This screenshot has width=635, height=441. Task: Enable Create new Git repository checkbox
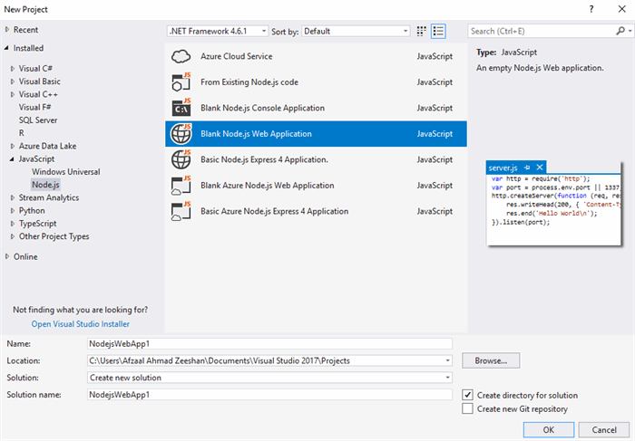point(467,408)
